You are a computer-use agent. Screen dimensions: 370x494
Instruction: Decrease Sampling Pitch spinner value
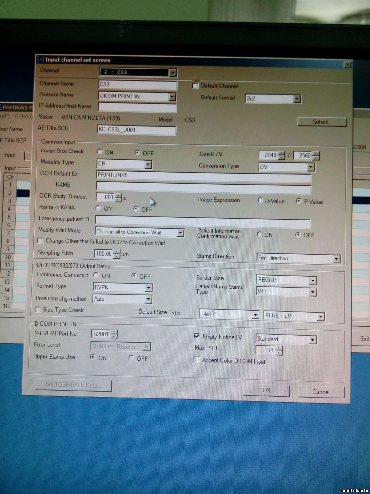point(117,256)
